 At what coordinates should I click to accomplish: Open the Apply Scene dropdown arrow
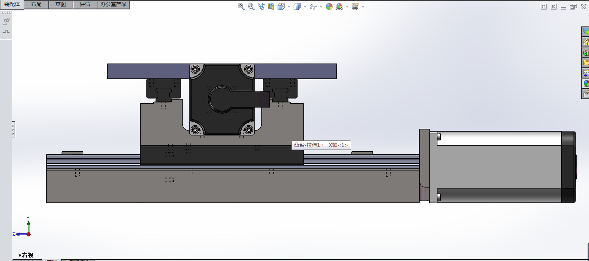tap(347, 7)
